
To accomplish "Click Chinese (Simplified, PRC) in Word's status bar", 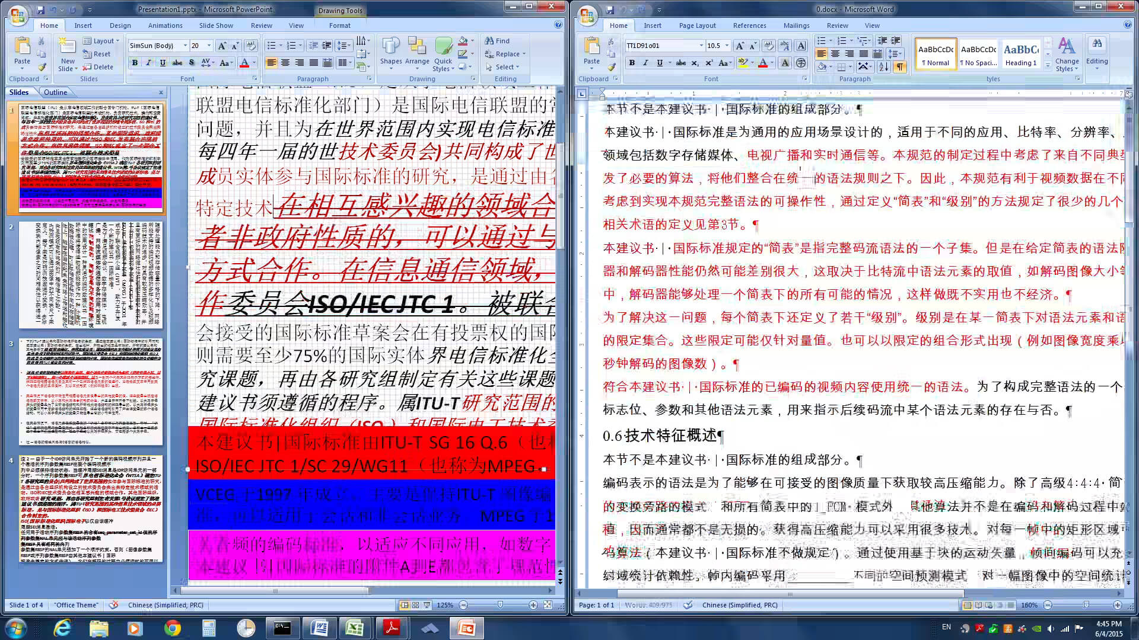I will [740, 605].
